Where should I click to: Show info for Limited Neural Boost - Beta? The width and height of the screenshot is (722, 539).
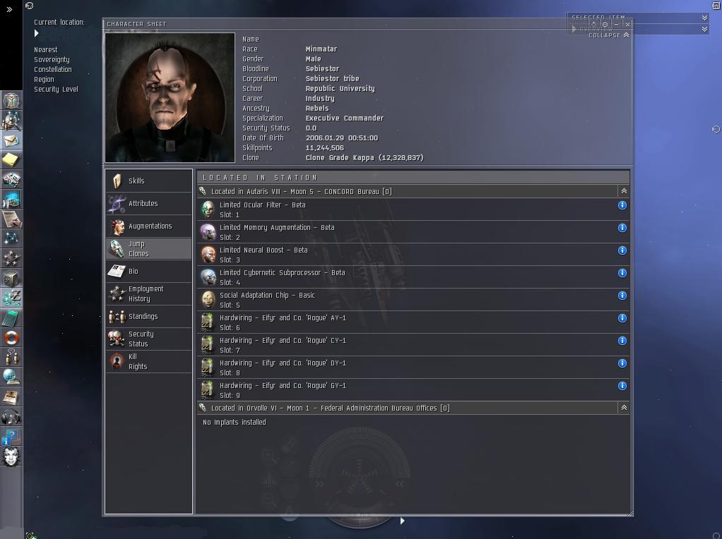[622, 250]
